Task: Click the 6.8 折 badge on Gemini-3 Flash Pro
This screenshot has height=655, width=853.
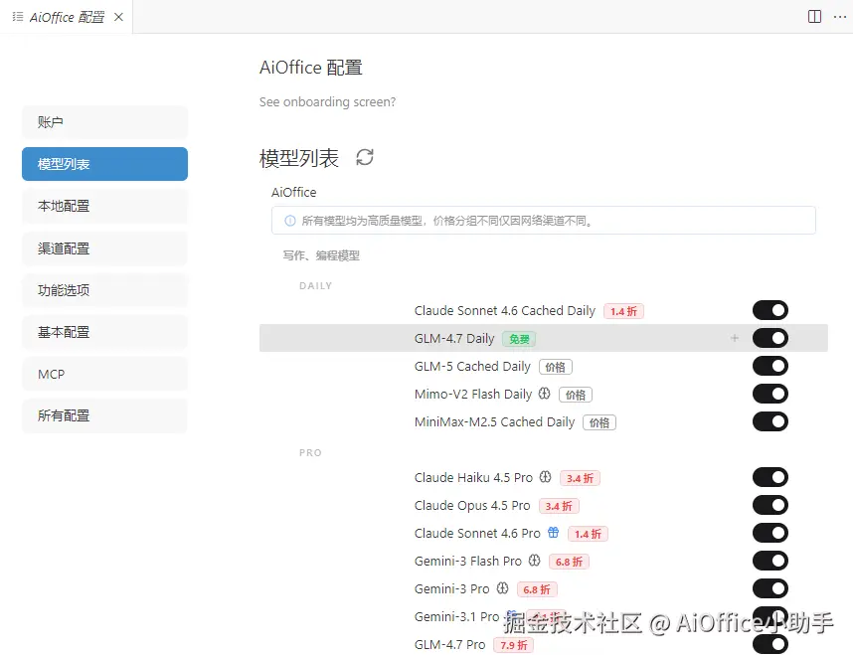Action: [569, 562]
